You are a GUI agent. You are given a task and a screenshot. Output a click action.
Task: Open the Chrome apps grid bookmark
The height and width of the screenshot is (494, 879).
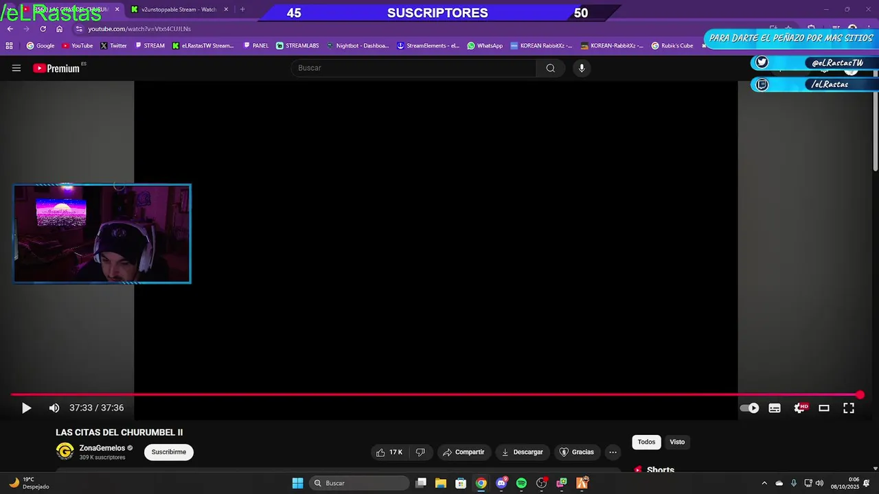point(9,46)
